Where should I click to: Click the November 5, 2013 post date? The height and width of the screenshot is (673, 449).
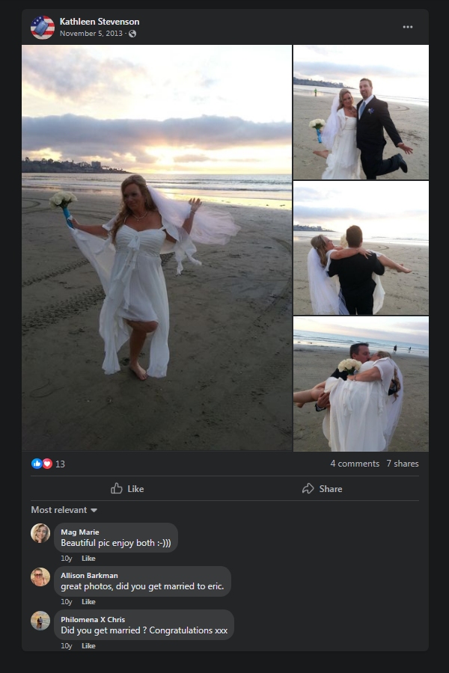pos(91,34)
